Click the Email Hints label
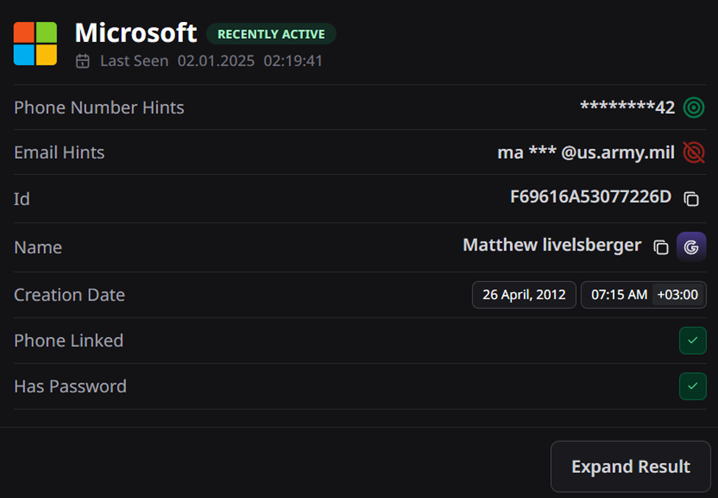 click(59, 152)
